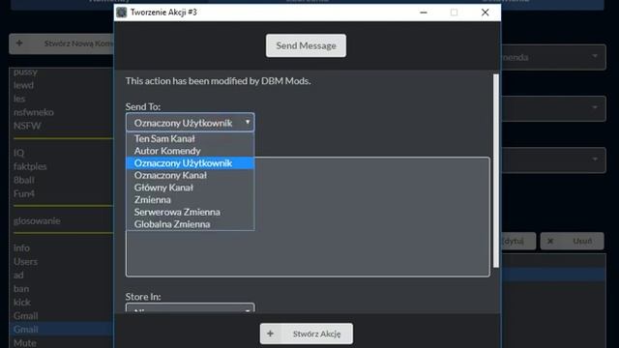Screen dimensions: 619x348
Task: Click Stwórz Nową Komendę button in main window
Action: point(61,43)
